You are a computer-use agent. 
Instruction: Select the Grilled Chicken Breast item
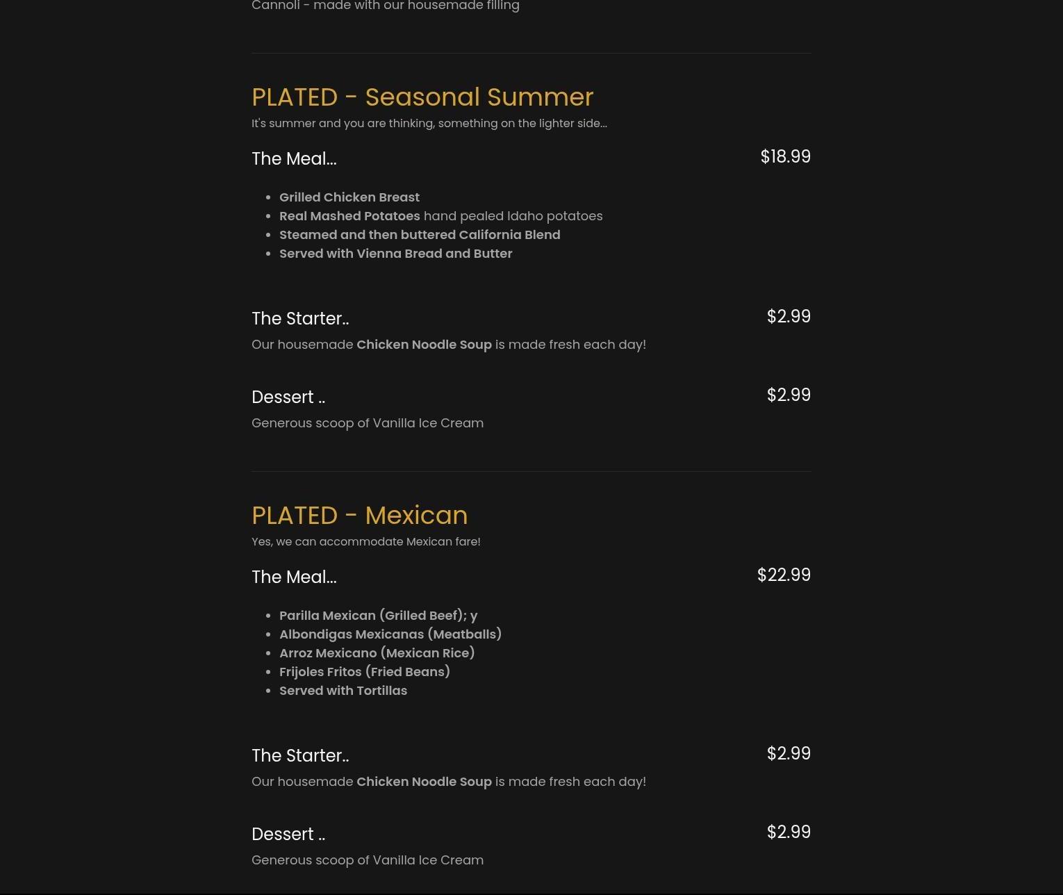pyautogui.click(x=349, y=197)
